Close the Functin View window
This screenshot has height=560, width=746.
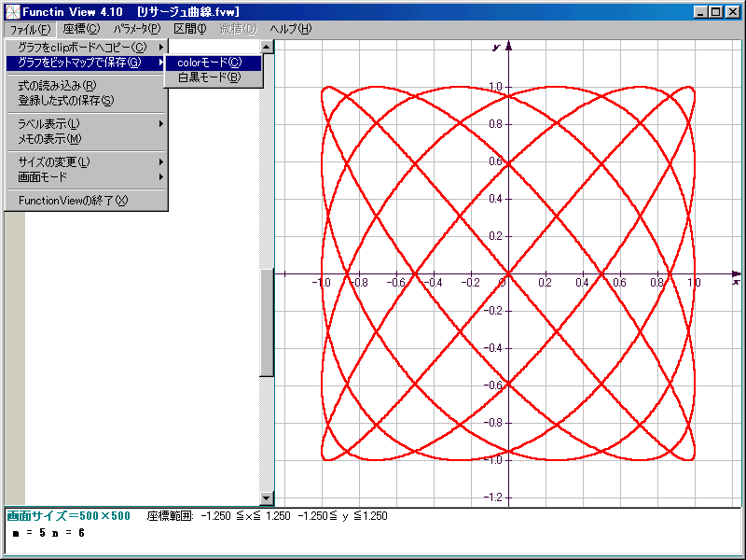pos(733,12)
